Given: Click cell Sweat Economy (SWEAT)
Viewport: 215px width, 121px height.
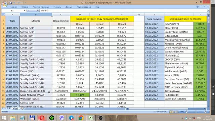Looking at the screenshot, I should pos(179,83).
